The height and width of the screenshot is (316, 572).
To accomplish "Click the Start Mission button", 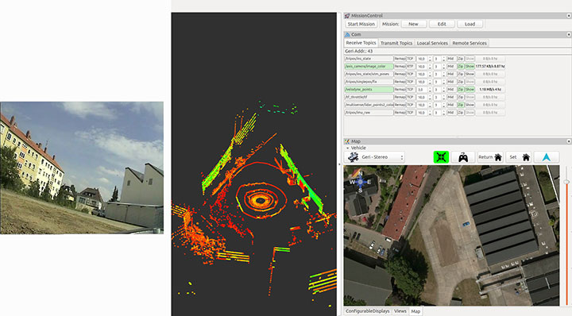I will coord(361,24).
